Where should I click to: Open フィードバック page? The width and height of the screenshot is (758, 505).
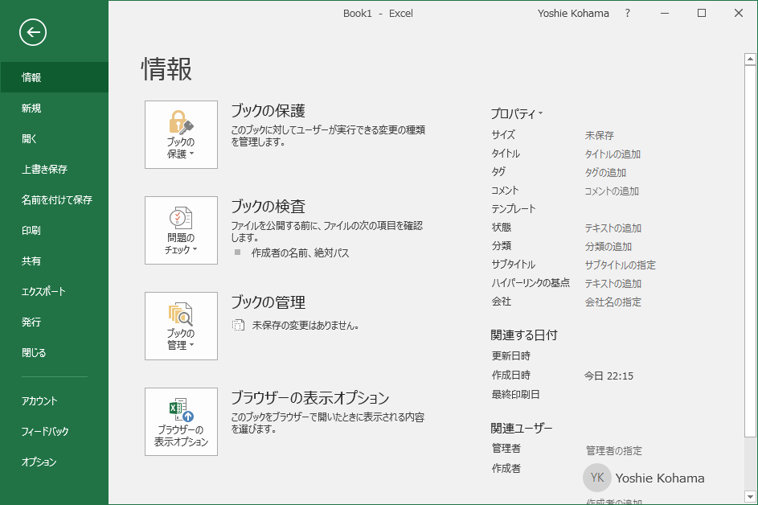pos(54,431)
